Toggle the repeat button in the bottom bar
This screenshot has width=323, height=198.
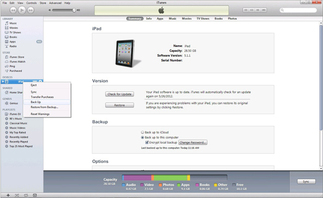26,195
